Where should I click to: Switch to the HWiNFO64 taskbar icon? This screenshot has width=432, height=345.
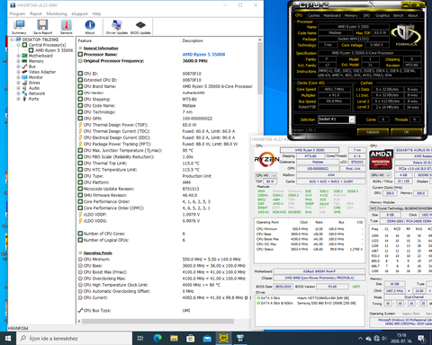(240, 339)
